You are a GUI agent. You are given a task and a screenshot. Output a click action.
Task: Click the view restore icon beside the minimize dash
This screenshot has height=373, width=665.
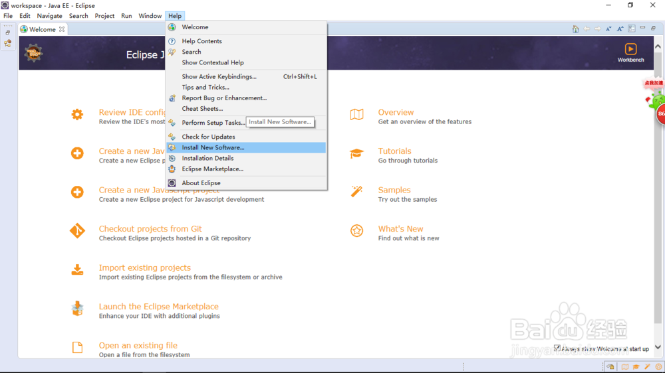(x=653, y=28)
